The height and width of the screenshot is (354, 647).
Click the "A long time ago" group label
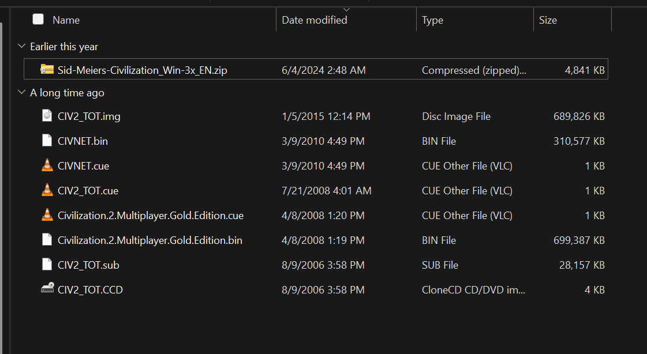[x=67, y=93]
